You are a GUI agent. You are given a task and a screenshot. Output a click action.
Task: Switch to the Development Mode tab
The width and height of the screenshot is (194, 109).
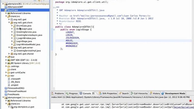coord(173,94)
